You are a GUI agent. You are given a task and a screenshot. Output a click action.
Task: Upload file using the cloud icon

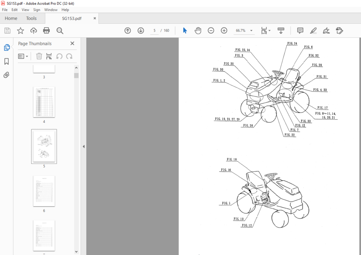pyautogui.click(x=34, y=31)
